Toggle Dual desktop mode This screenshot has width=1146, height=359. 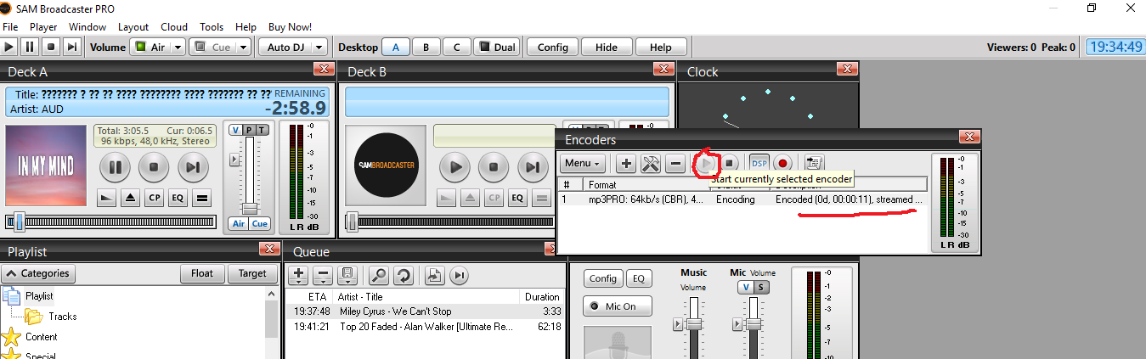(496, 48)
